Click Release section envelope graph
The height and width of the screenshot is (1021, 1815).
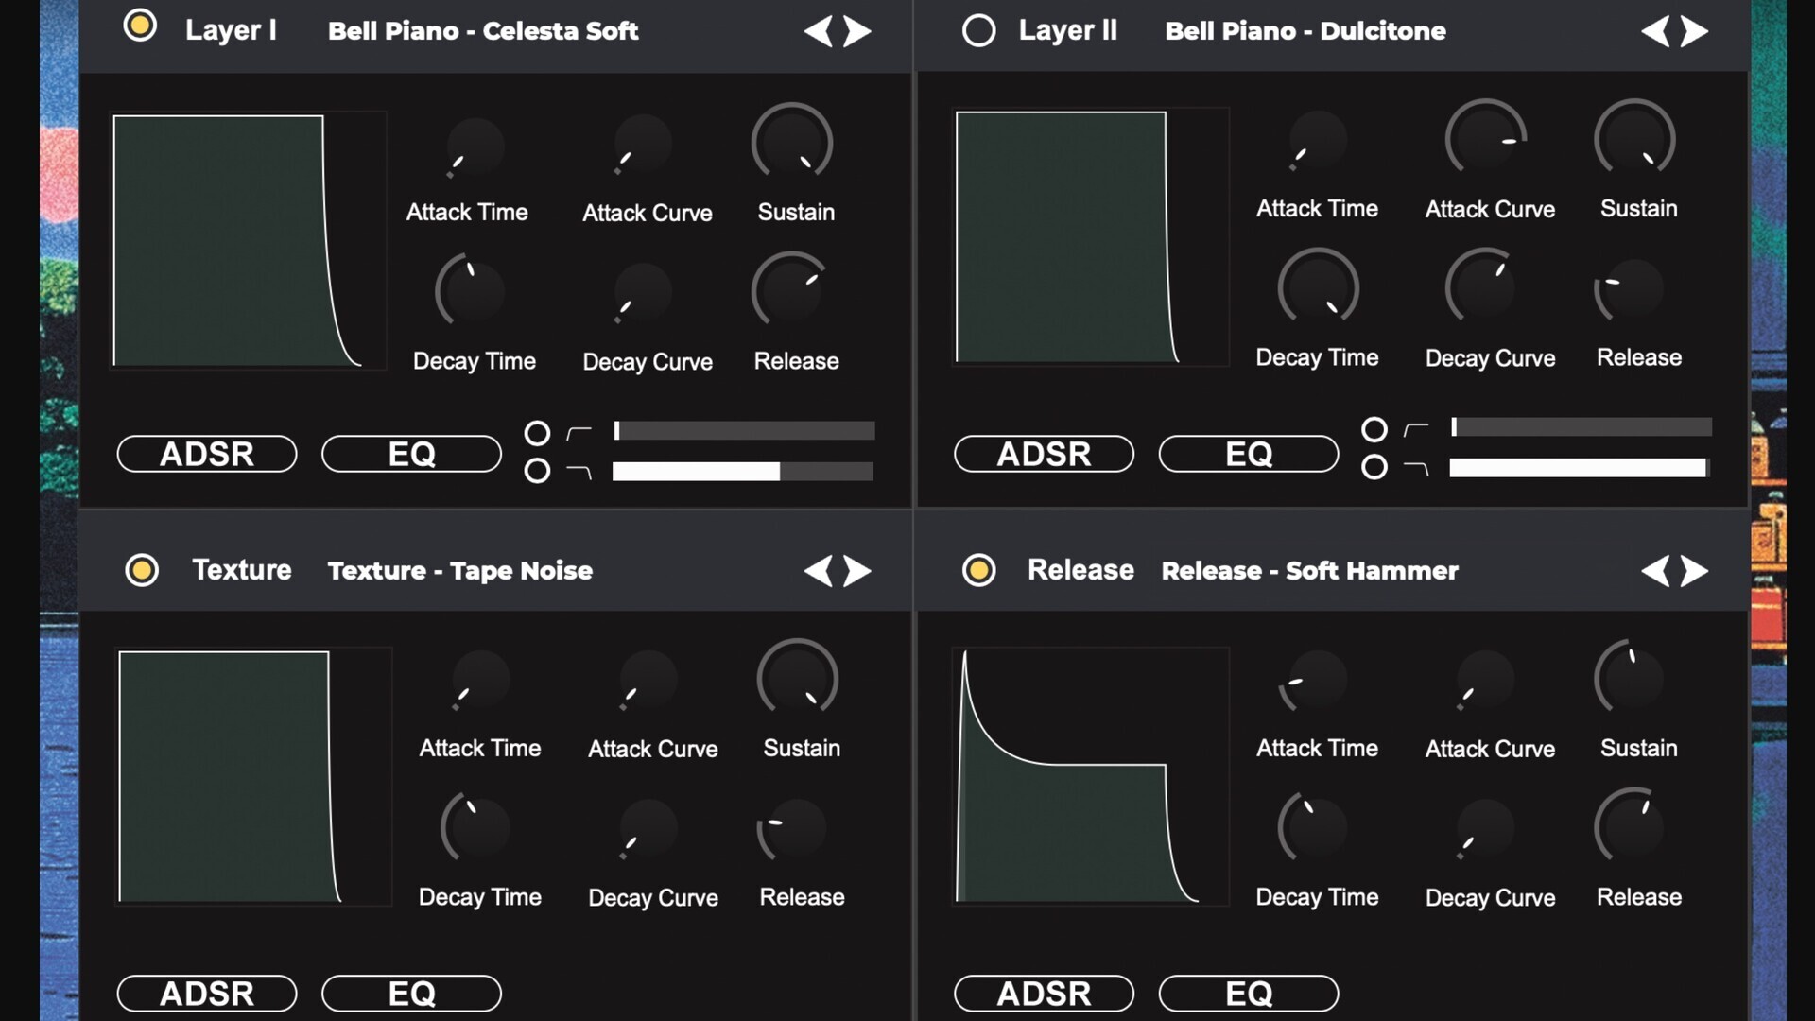[1091, 776]
